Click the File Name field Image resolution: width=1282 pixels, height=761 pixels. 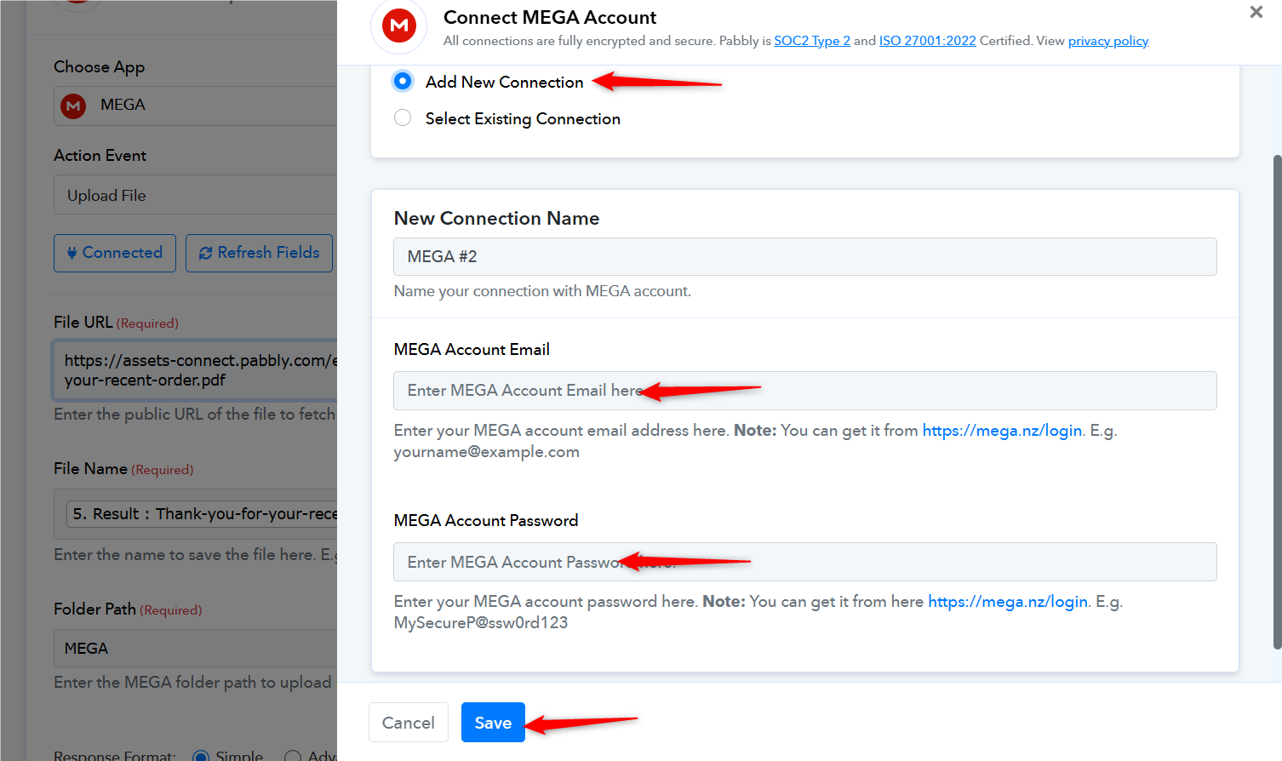click(195, 514)
